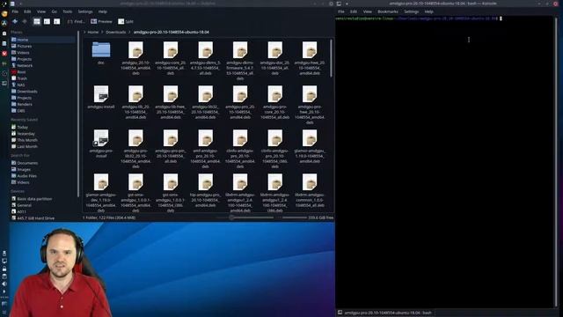This screenshot has width=563, height=317.
Task: Open Konsole's Settings menu
Action: [412, 11]
